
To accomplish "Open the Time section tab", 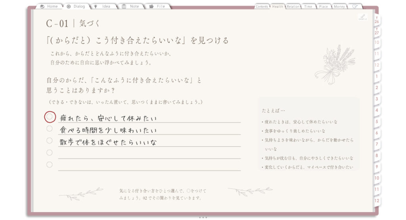I will pos(308,6).
